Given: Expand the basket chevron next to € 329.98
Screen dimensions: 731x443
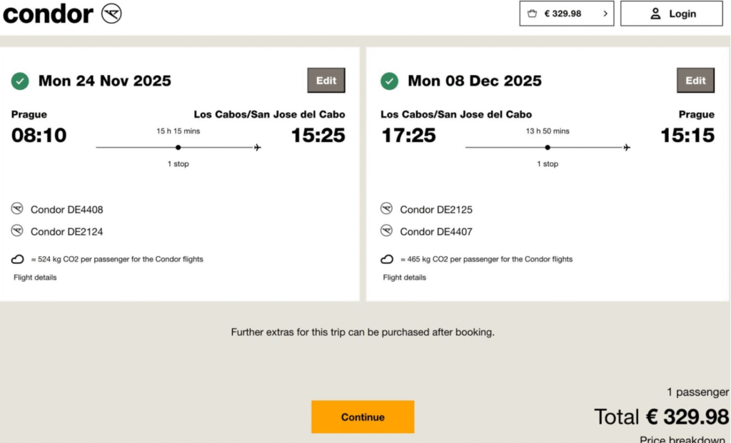Looking at the screenshot, I should click(x=605, y=14).
